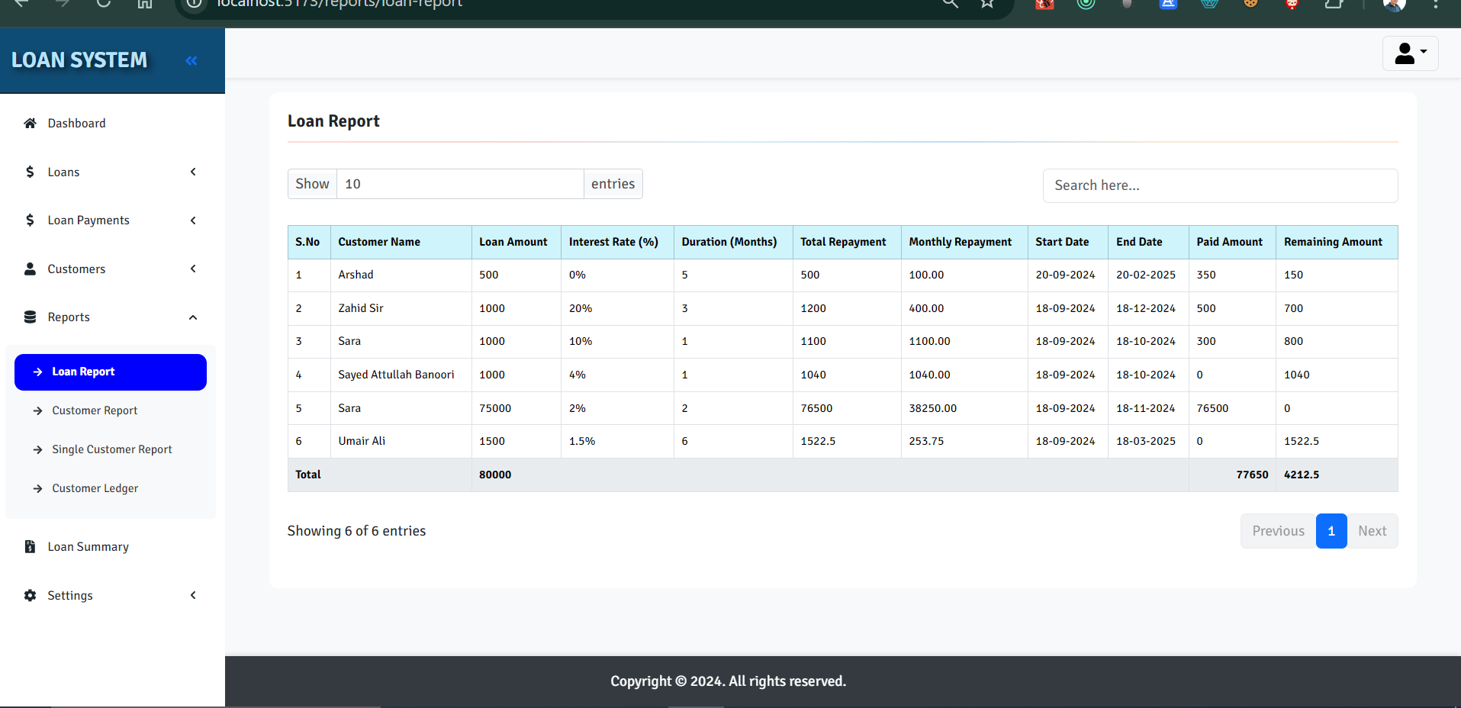The image size is (1461, 708).
Task: Click browser bookmark star icon
Action: tap(987, 3)
